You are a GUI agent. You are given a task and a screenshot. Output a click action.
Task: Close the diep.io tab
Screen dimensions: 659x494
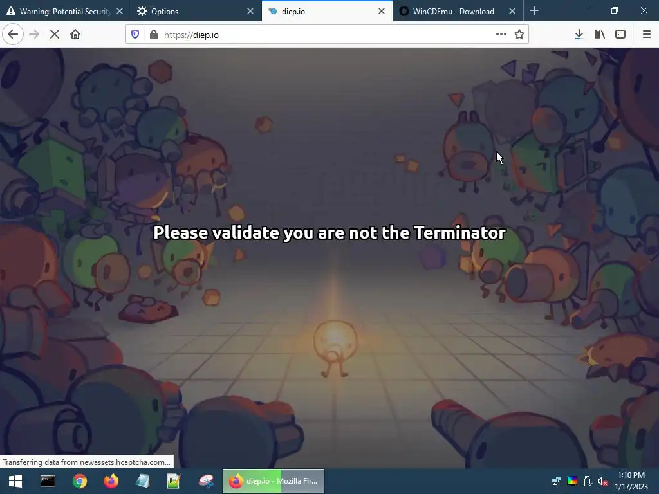(382, 12)
